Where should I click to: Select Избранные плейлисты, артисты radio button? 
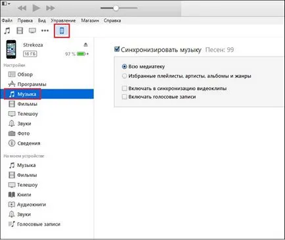[x=124, y=76]
